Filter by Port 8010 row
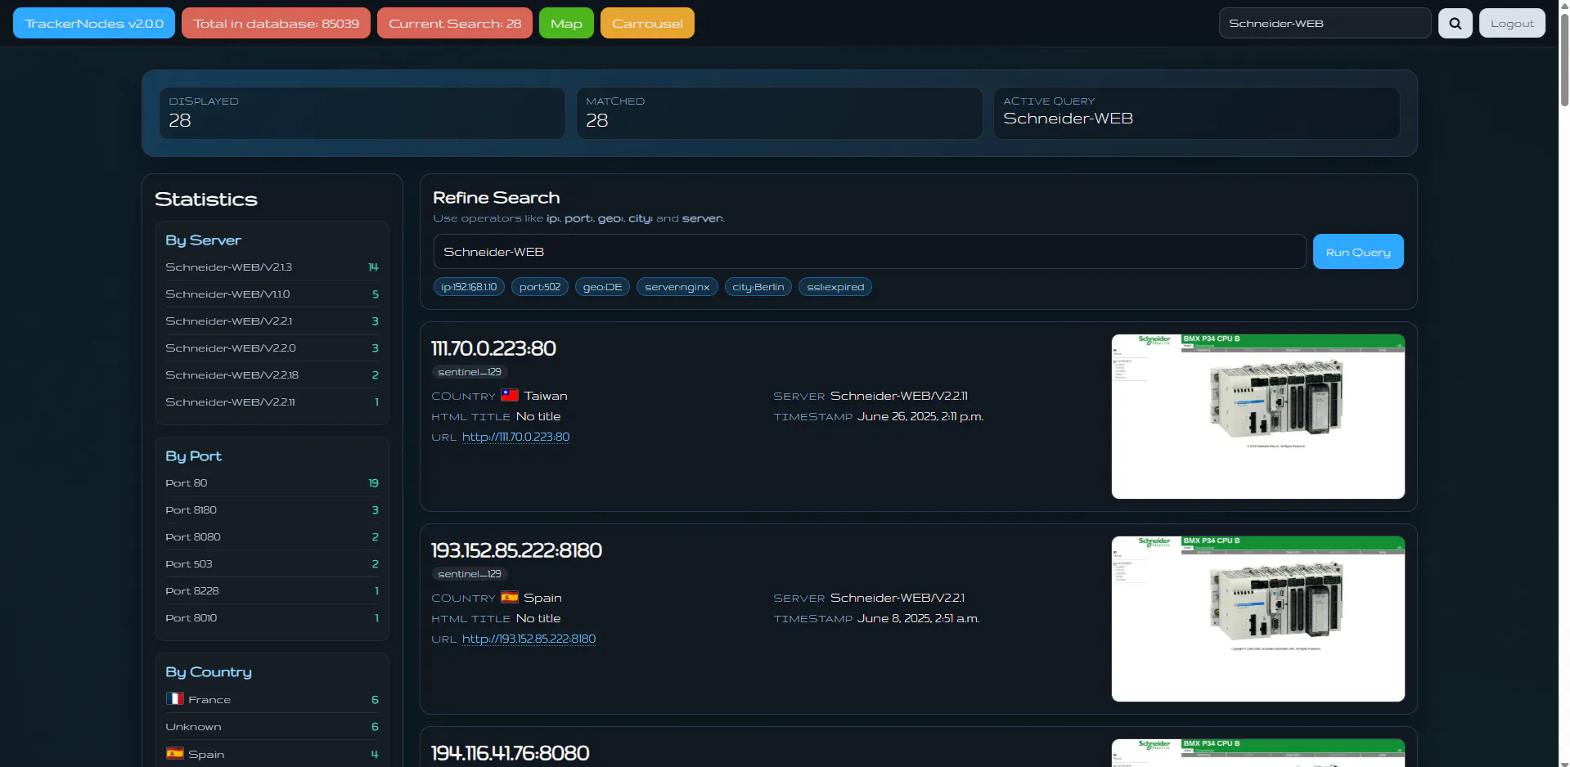Screen dimensions: 1570x767 (272, 618)
